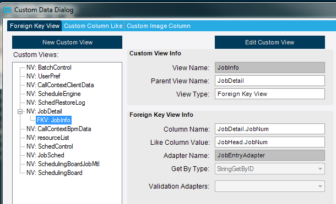Screen dimensions: 336x204
Task: Select NV: resourceList node
Action: 47,138
